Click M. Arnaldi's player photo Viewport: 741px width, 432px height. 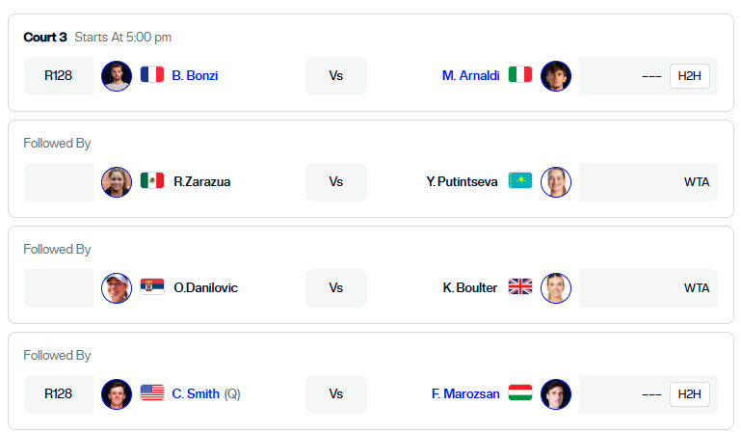coord(556,76)
